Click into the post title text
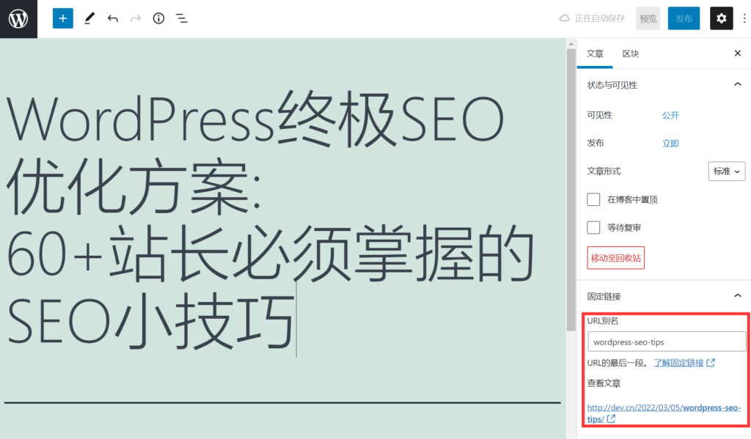 271,220
